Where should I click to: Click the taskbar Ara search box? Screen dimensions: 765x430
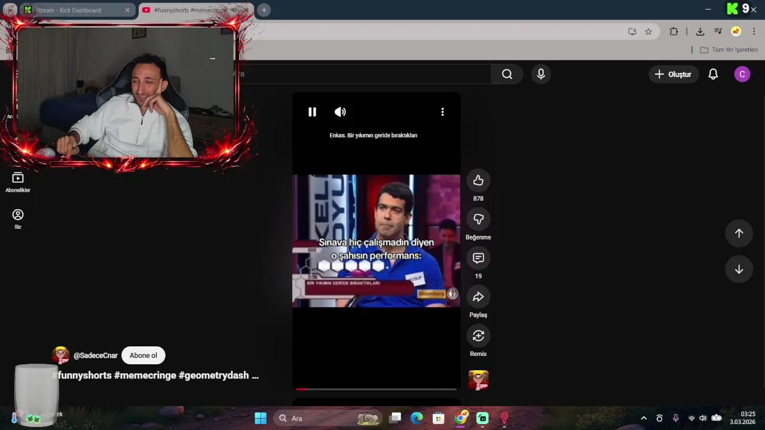click(329, 418)
